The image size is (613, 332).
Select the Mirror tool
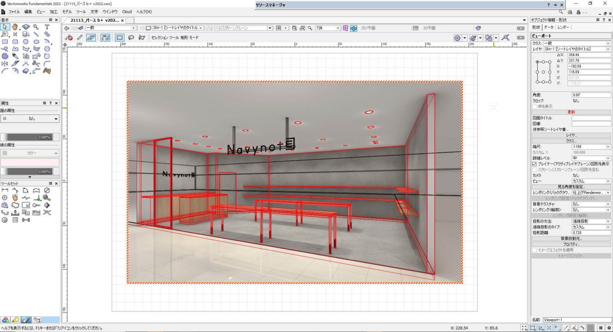pos(5,63)
